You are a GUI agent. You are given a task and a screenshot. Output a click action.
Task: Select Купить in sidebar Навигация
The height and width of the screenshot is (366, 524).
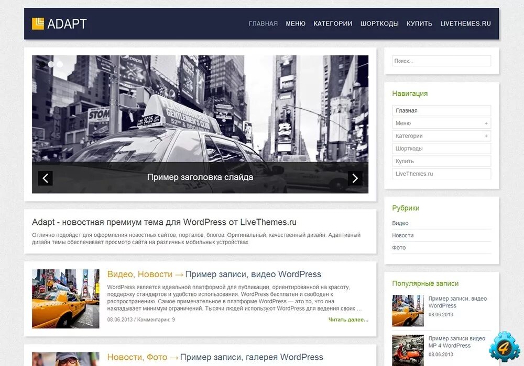pos(441,162)
